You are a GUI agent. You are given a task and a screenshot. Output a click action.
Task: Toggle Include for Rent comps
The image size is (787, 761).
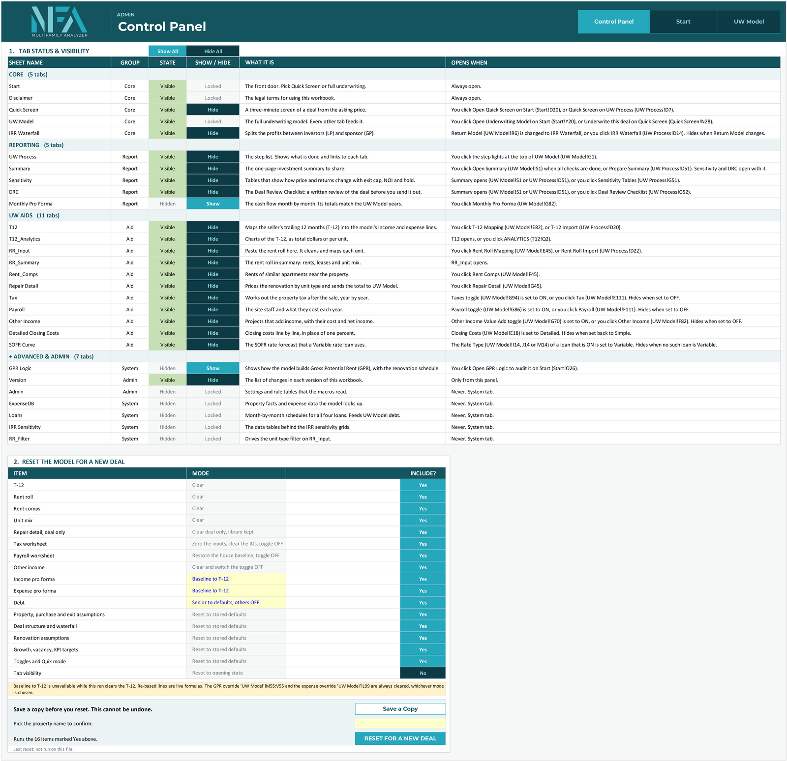(423, 509)
